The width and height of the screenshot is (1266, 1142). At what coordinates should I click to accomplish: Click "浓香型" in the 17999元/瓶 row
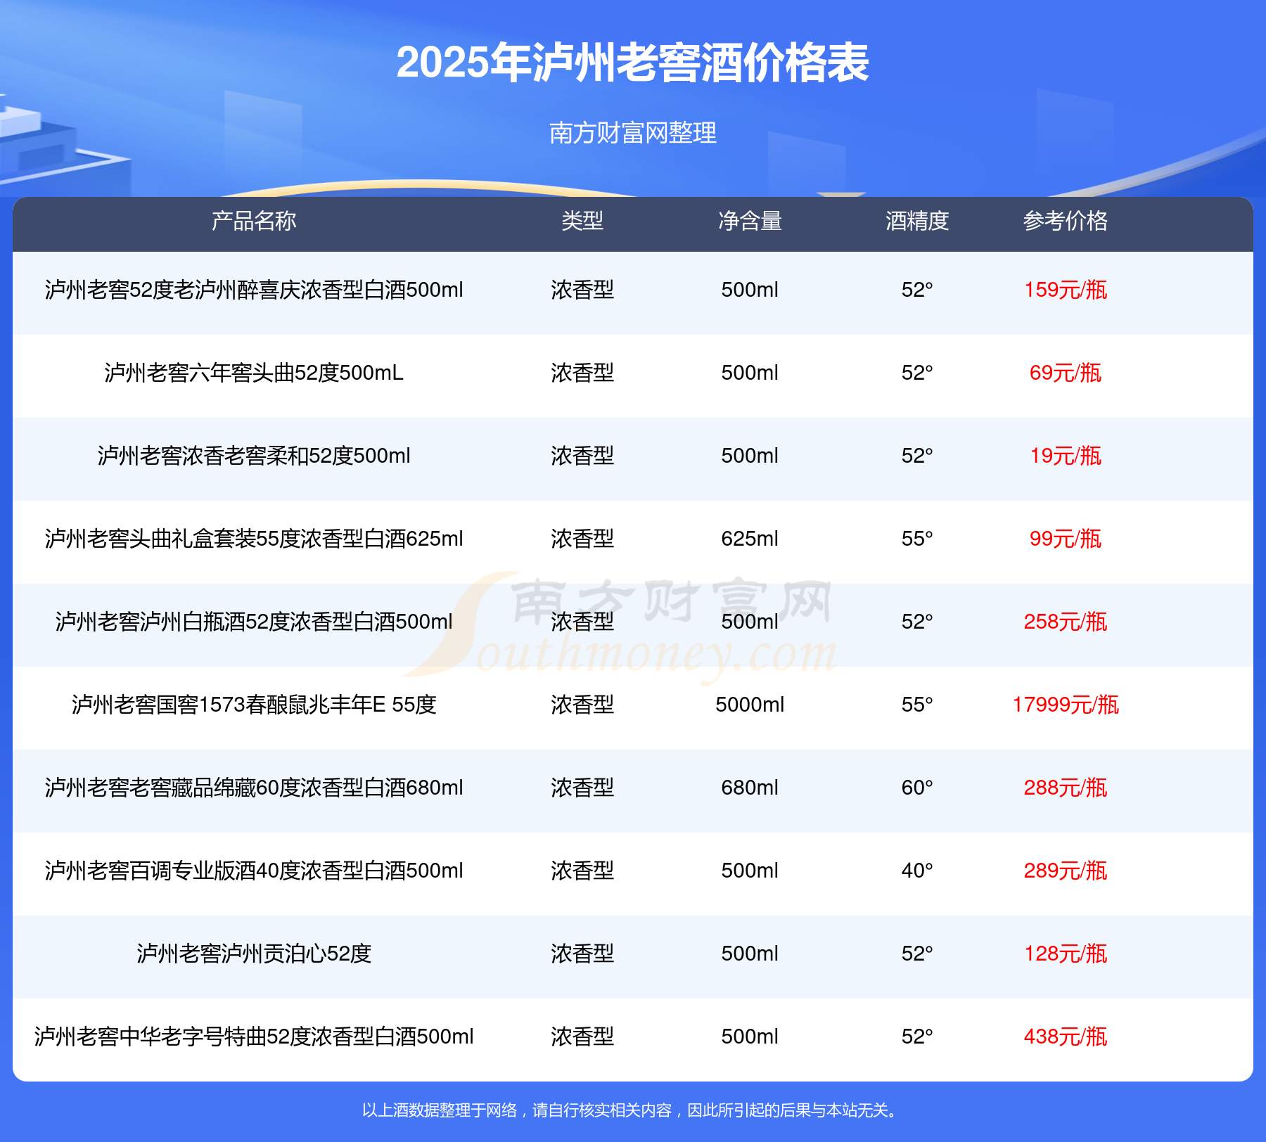(582, 705)
